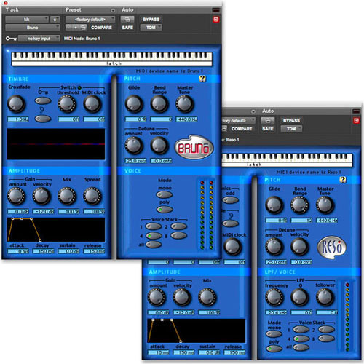Screen dimensions: 364x364
Task: Open preset settings icon beside COMPARE in Bruno
Action: (83, 28)
